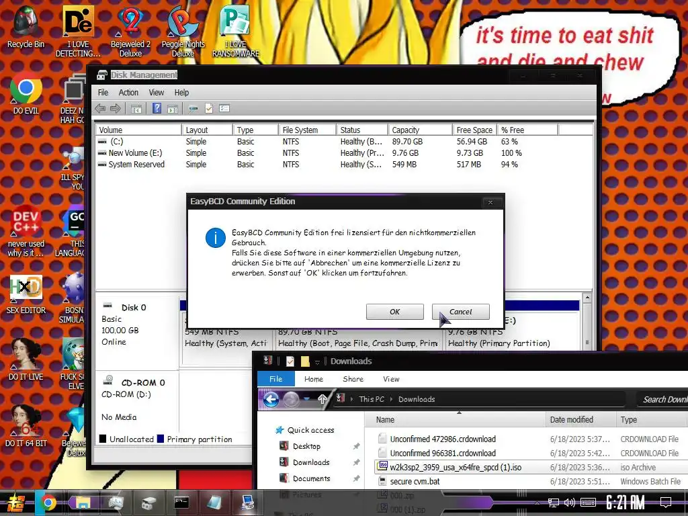Sort by the File System column header

tap(307, 130)
